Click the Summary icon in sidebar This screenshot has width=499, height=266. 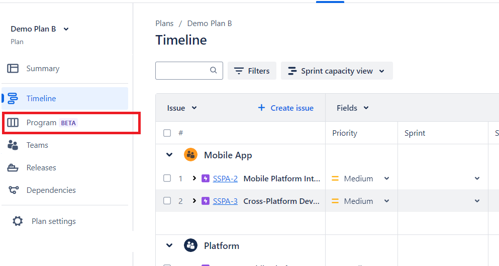coord(13,69)
